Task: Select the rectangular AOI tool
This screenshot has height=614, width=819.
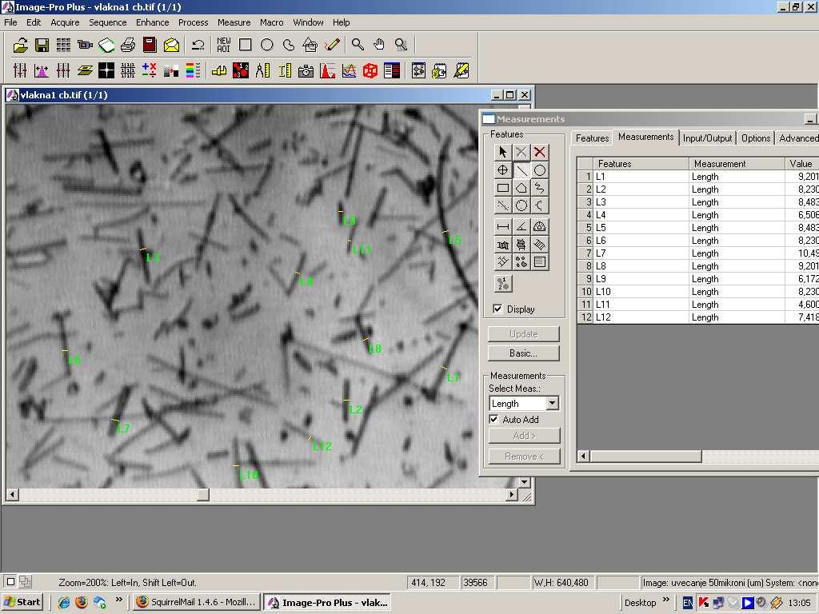Action: [x=245, y=46]
